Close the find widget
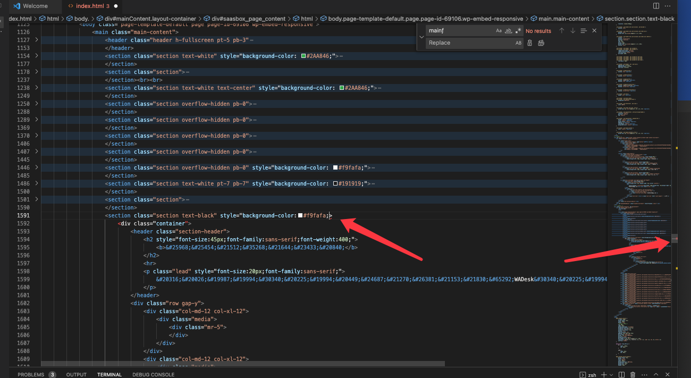The height and width of the screenshot is (378, 691). coord(594,31)
